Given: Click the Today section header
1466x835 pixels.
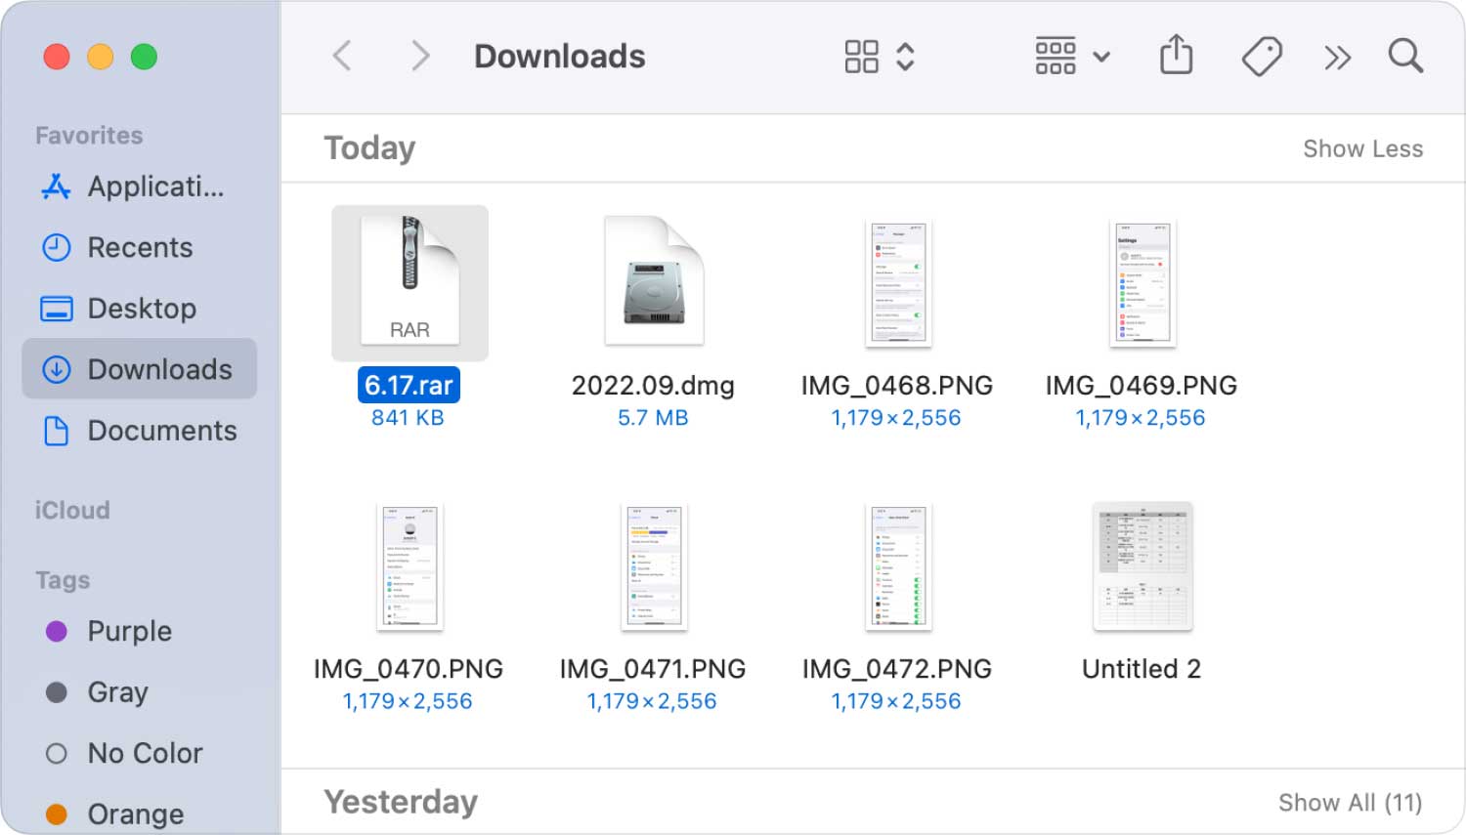Looking at the screenshot, I should point(369,147).
